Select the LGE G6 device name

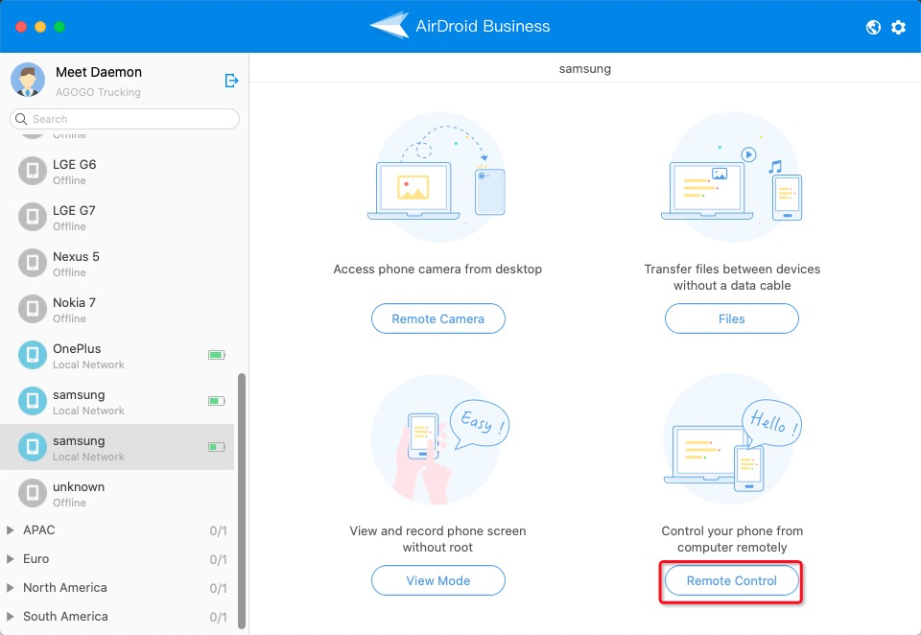point(75,164)
